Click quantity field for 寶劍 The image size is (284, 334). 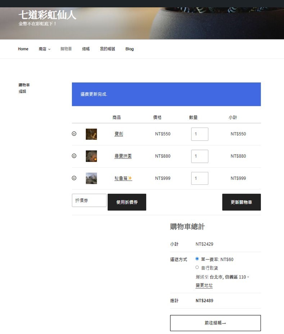(199, 134)
